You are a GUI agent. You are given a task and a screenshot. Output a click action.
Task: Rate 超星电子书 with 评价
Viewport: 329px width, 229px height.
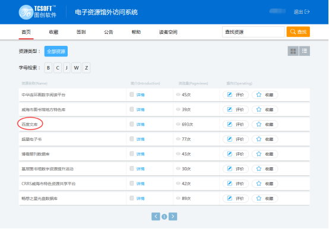(236, 139)
